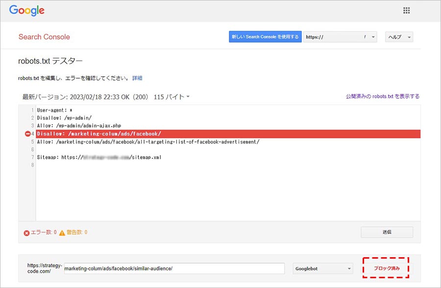This screenshot has width=441, height=288.
Task: Click the Allow admin-ajax.php line
Action: click(x=78, y=126)
